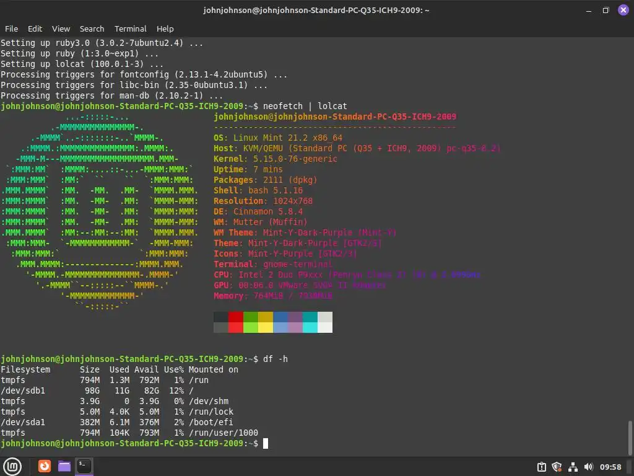Image resolution: width=634 pixels, height=476 pixels.
Task: Click the 'Packages: 2111 (dpkg)' line
Action: click(x=265, y=180)
